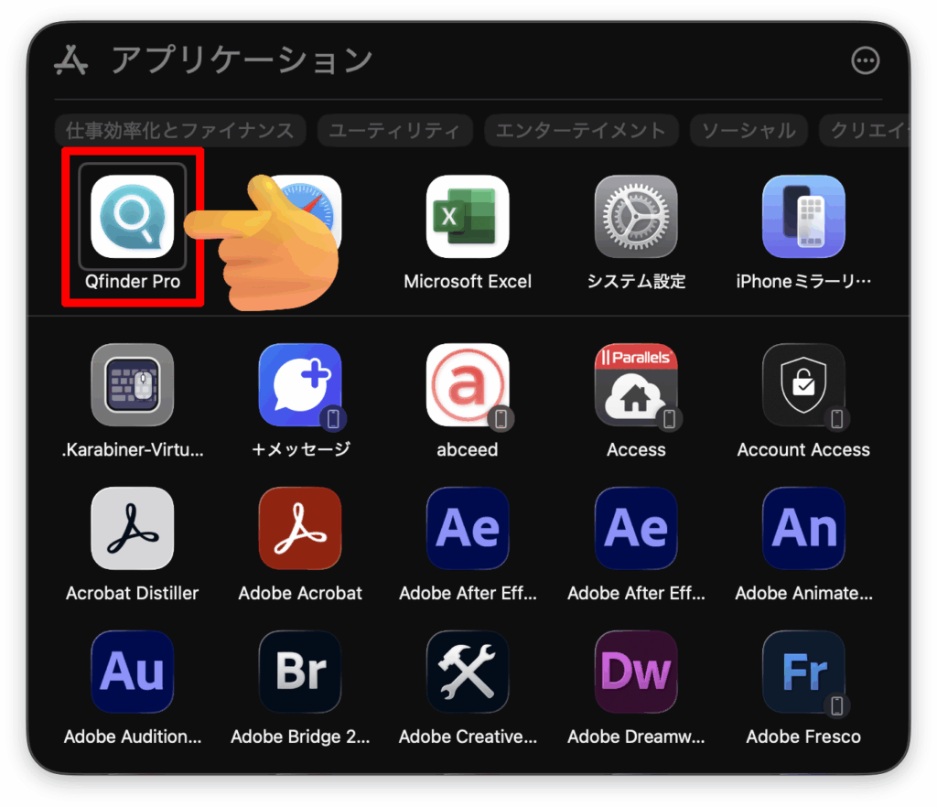This screenshot has width=937, height=807.
Task: Open Adobe Acrobat
Action: click(300, 529)
